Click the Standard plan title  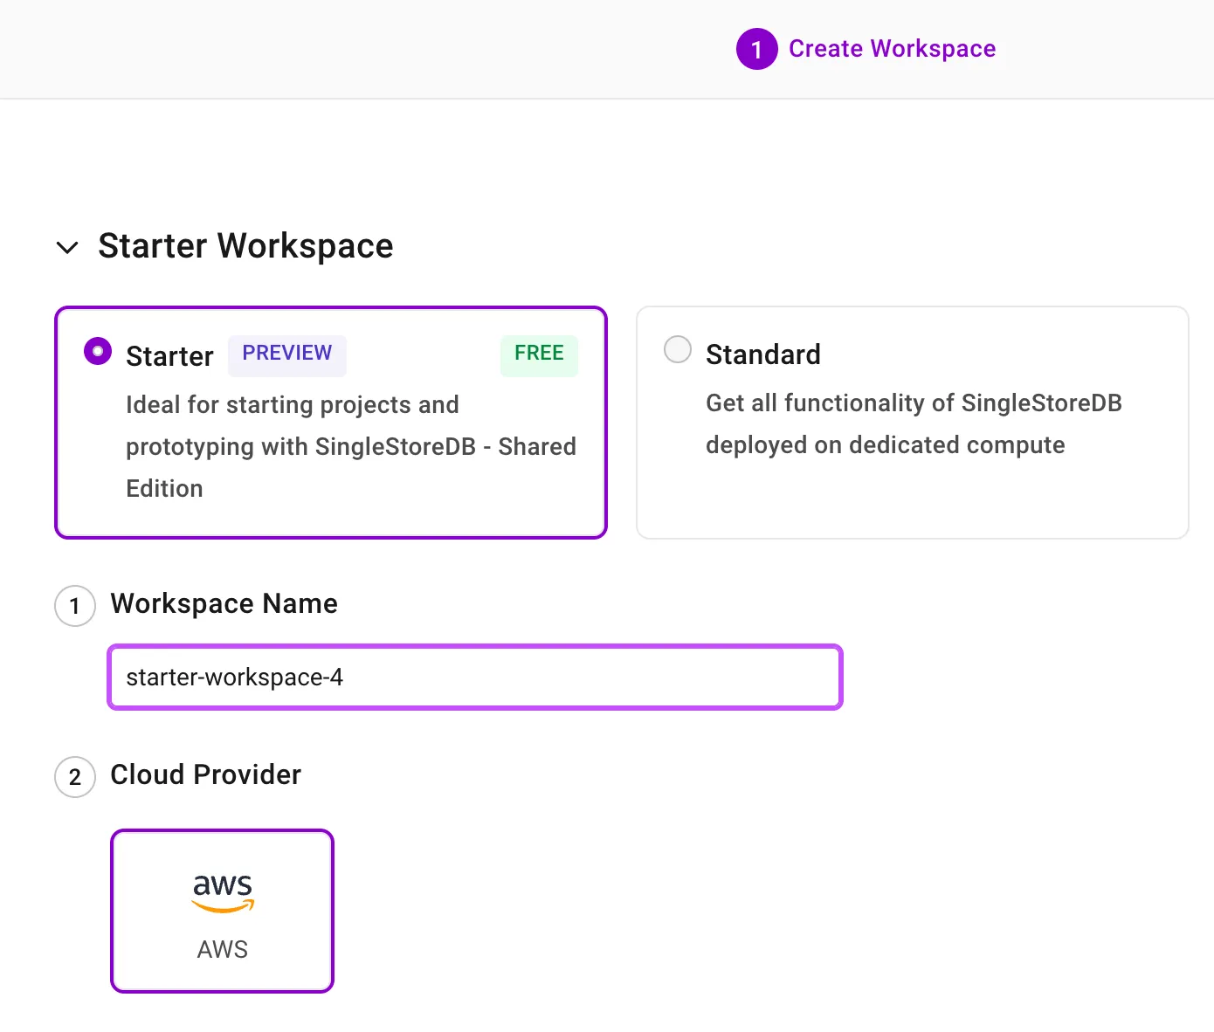pyautogui.click(x=762, y=354)
